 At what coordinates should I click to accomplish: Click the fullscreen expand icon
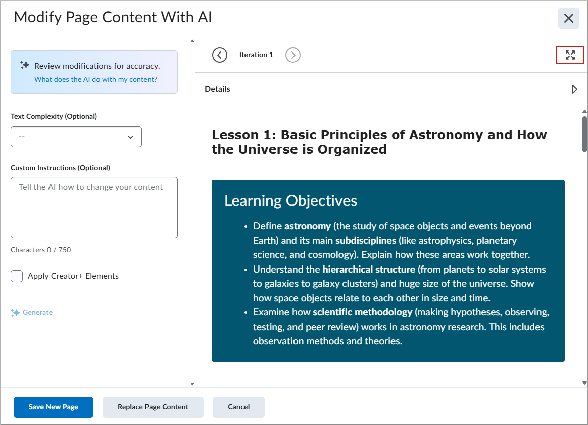pyautogui.click(x=570, y=55)
